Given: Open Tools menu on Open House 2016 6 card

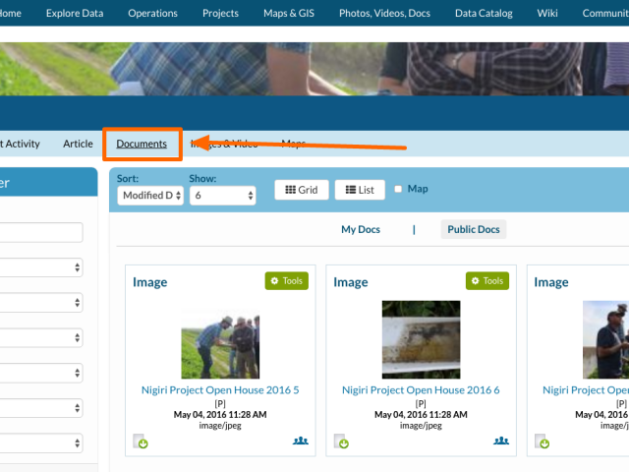Looking at the screenshot, I should 487,281.
